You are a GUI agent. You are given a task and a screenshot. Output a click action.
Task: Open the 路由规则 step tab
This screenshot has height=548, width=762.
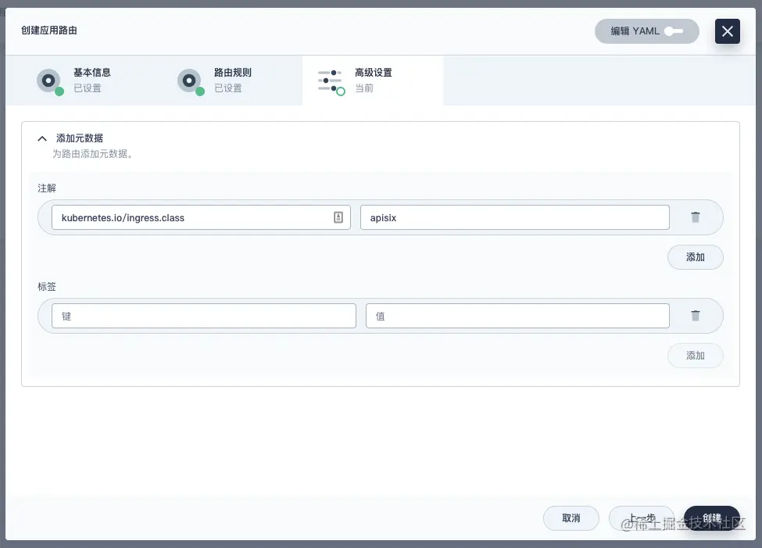232,81
